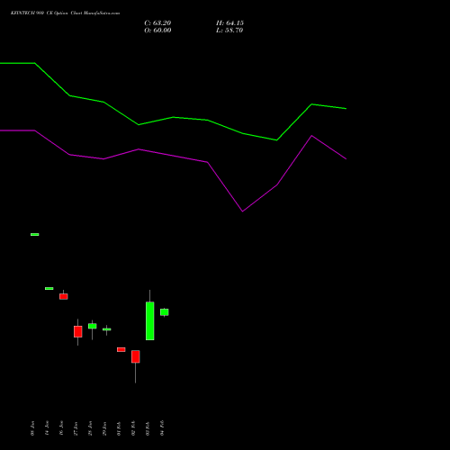The image size is (450, 450).
Task: Click the 01 Feb date axis label
Action: tap(119, 428)
